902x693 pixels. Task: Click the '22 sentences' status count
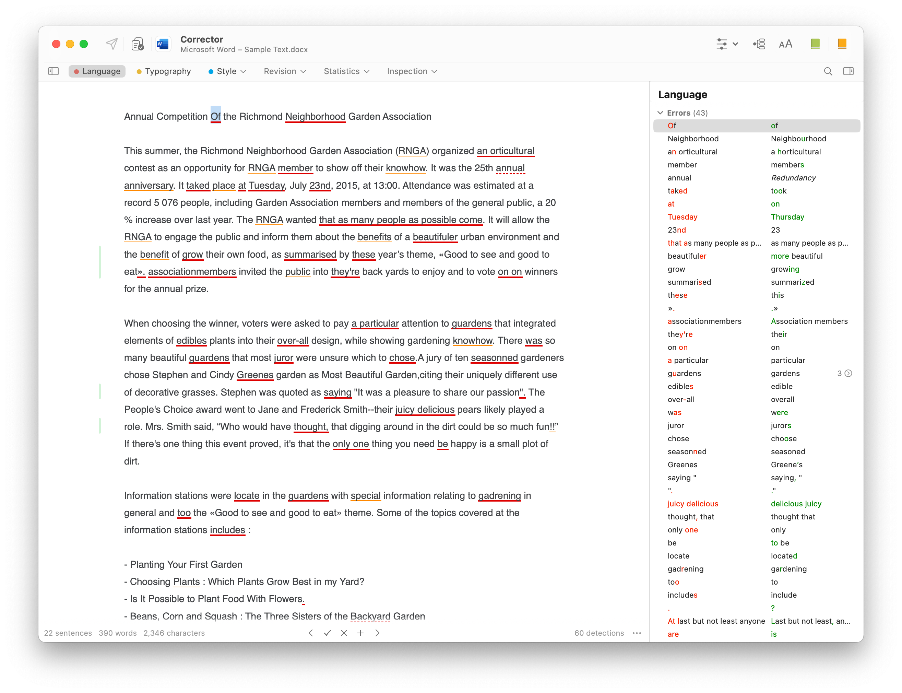click(68, 633)
